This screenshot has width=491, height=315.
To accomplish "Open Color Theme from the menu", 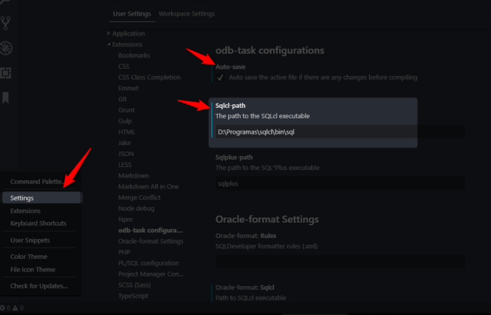I will [x=28, y=257].
